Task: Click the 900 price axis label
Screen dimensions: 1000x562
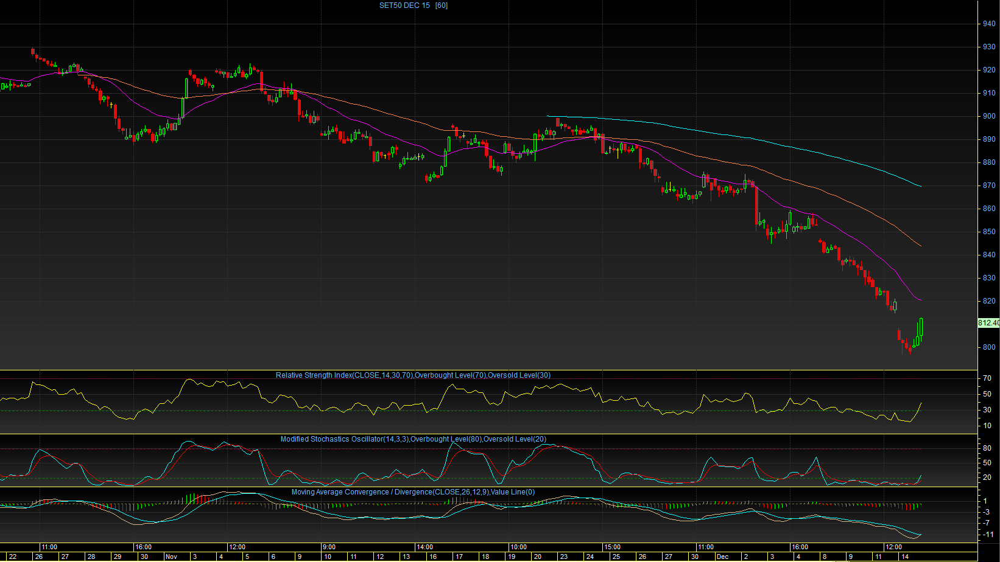Action: click(988, 116)
